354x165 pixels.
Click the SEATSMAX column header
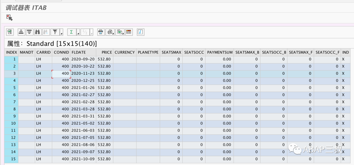click(x=171, y=52)
